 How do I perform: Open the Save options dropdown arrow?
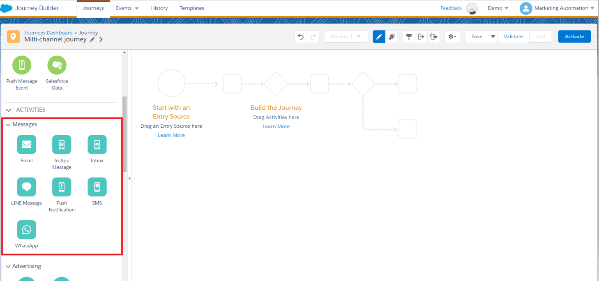(493, 37)
